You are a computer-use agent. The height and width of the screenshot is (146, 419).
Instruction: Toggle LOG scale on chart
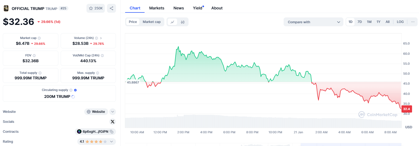click(400, 22)
